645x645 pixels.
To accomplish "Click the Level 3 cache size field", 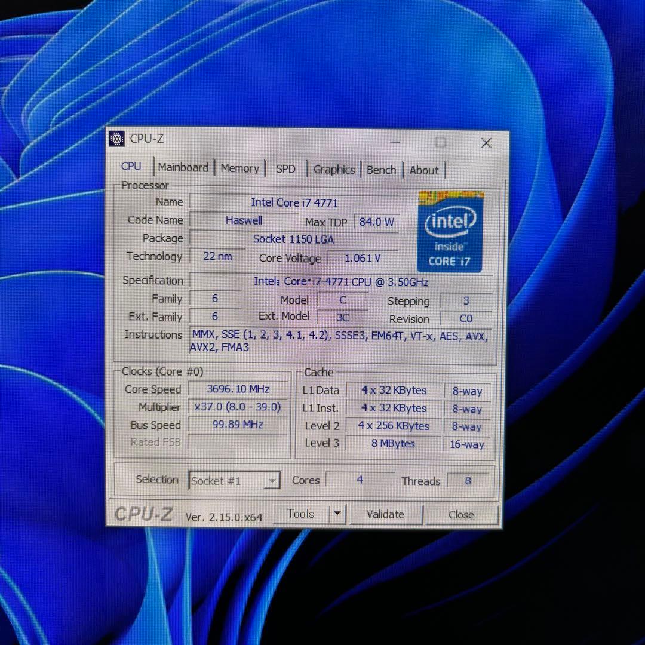I will (394, 443).
